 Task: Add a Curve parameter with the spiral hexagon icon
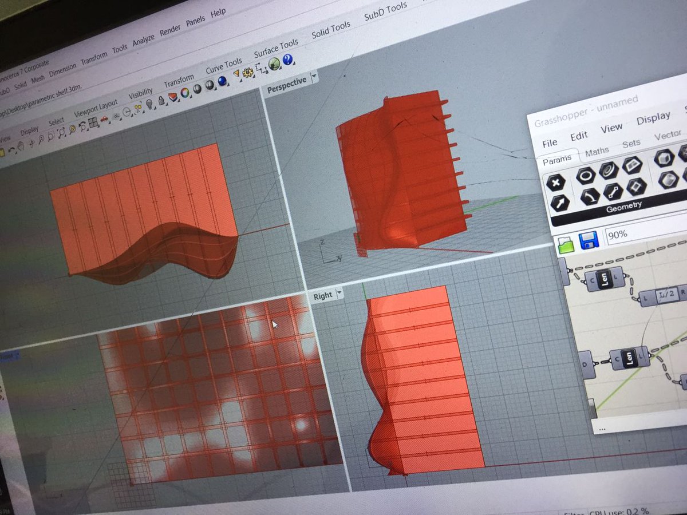(x=609, y=170)
